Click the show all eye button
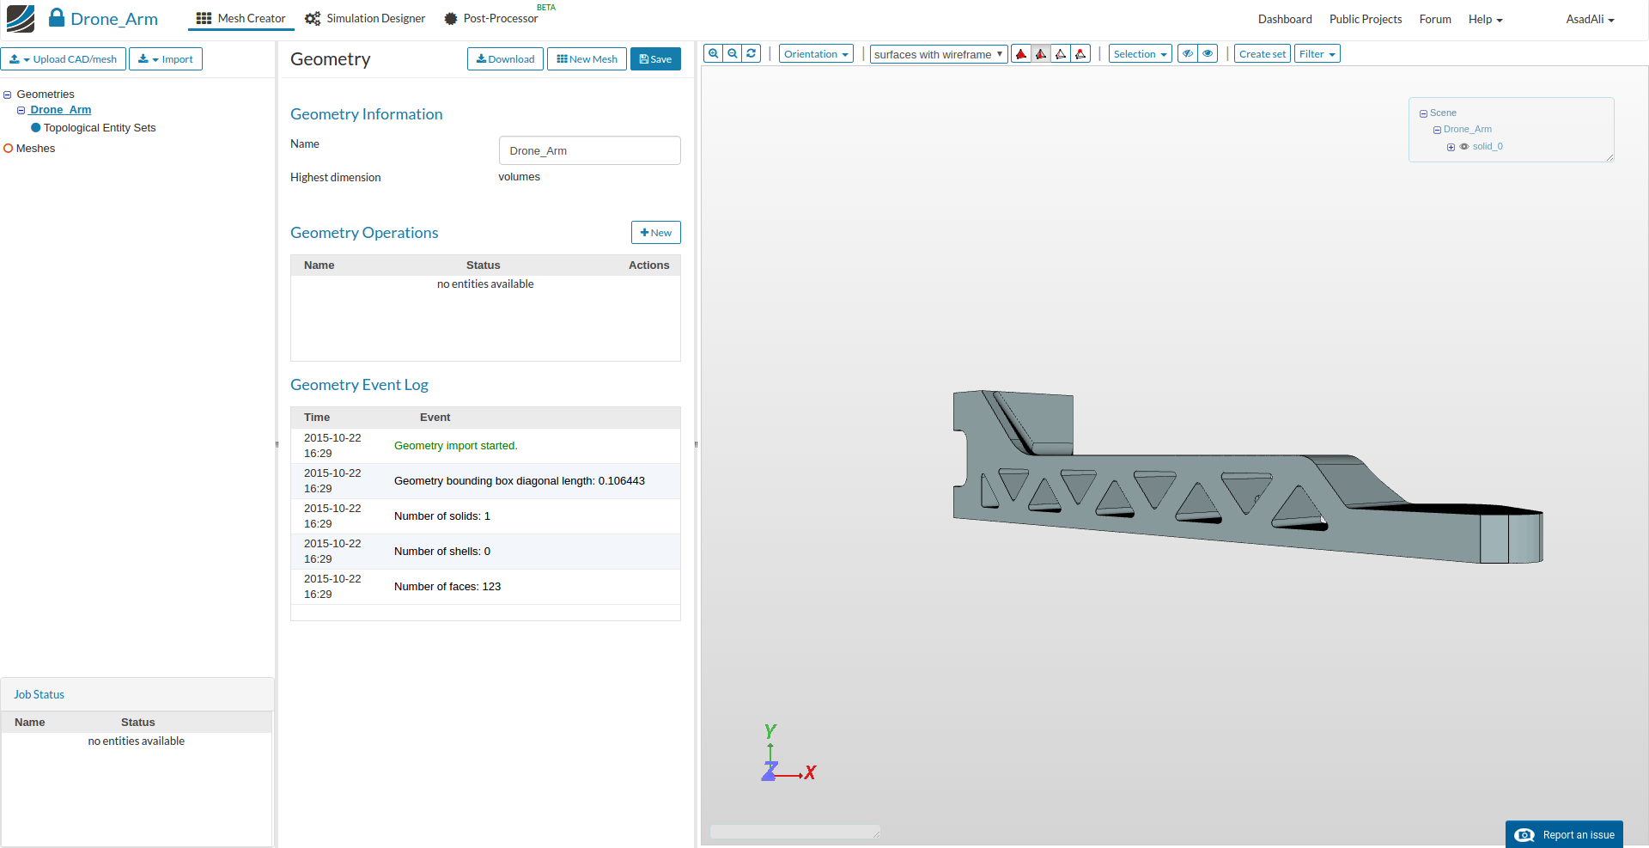1649x848 pixels. [x=1208, y=54]
